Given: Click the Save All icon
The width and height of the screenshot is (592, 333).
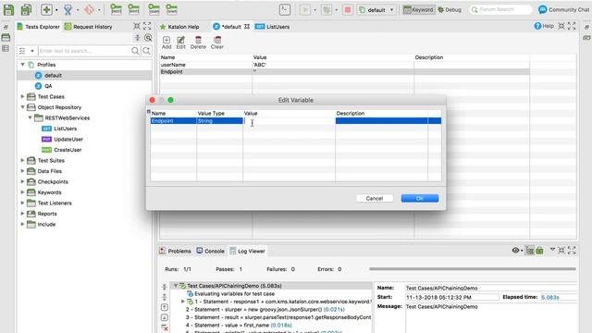Looking at the screenshot, I should [x=26, y=9].
